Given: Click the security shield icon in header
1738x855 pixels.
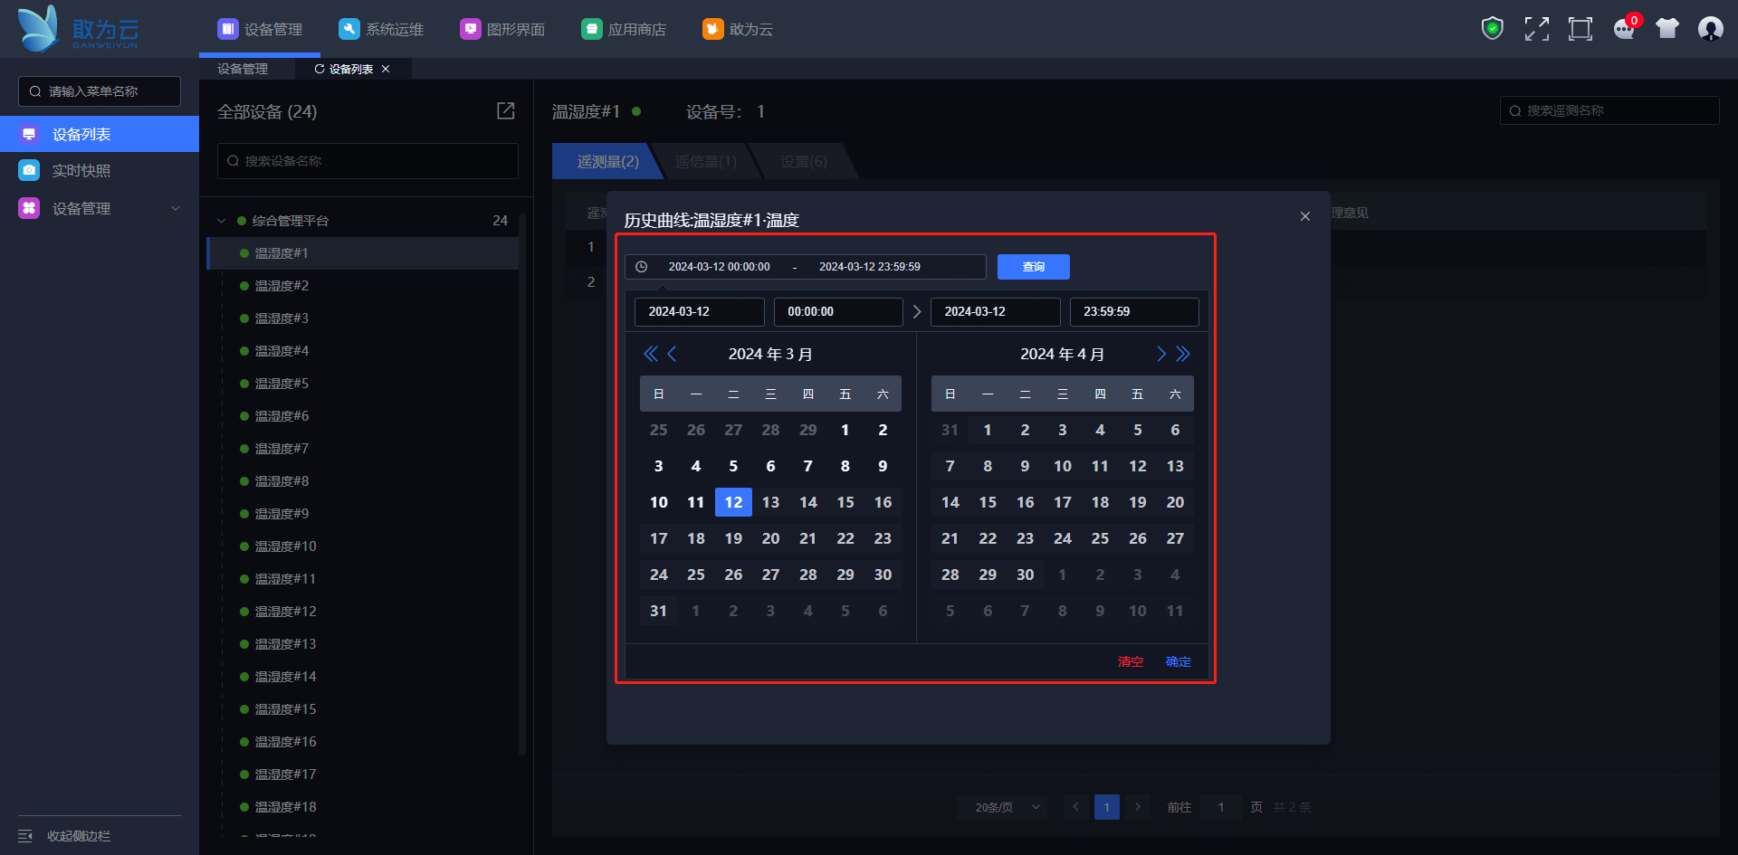Looking at the screenshot, I should (1492, 29).
